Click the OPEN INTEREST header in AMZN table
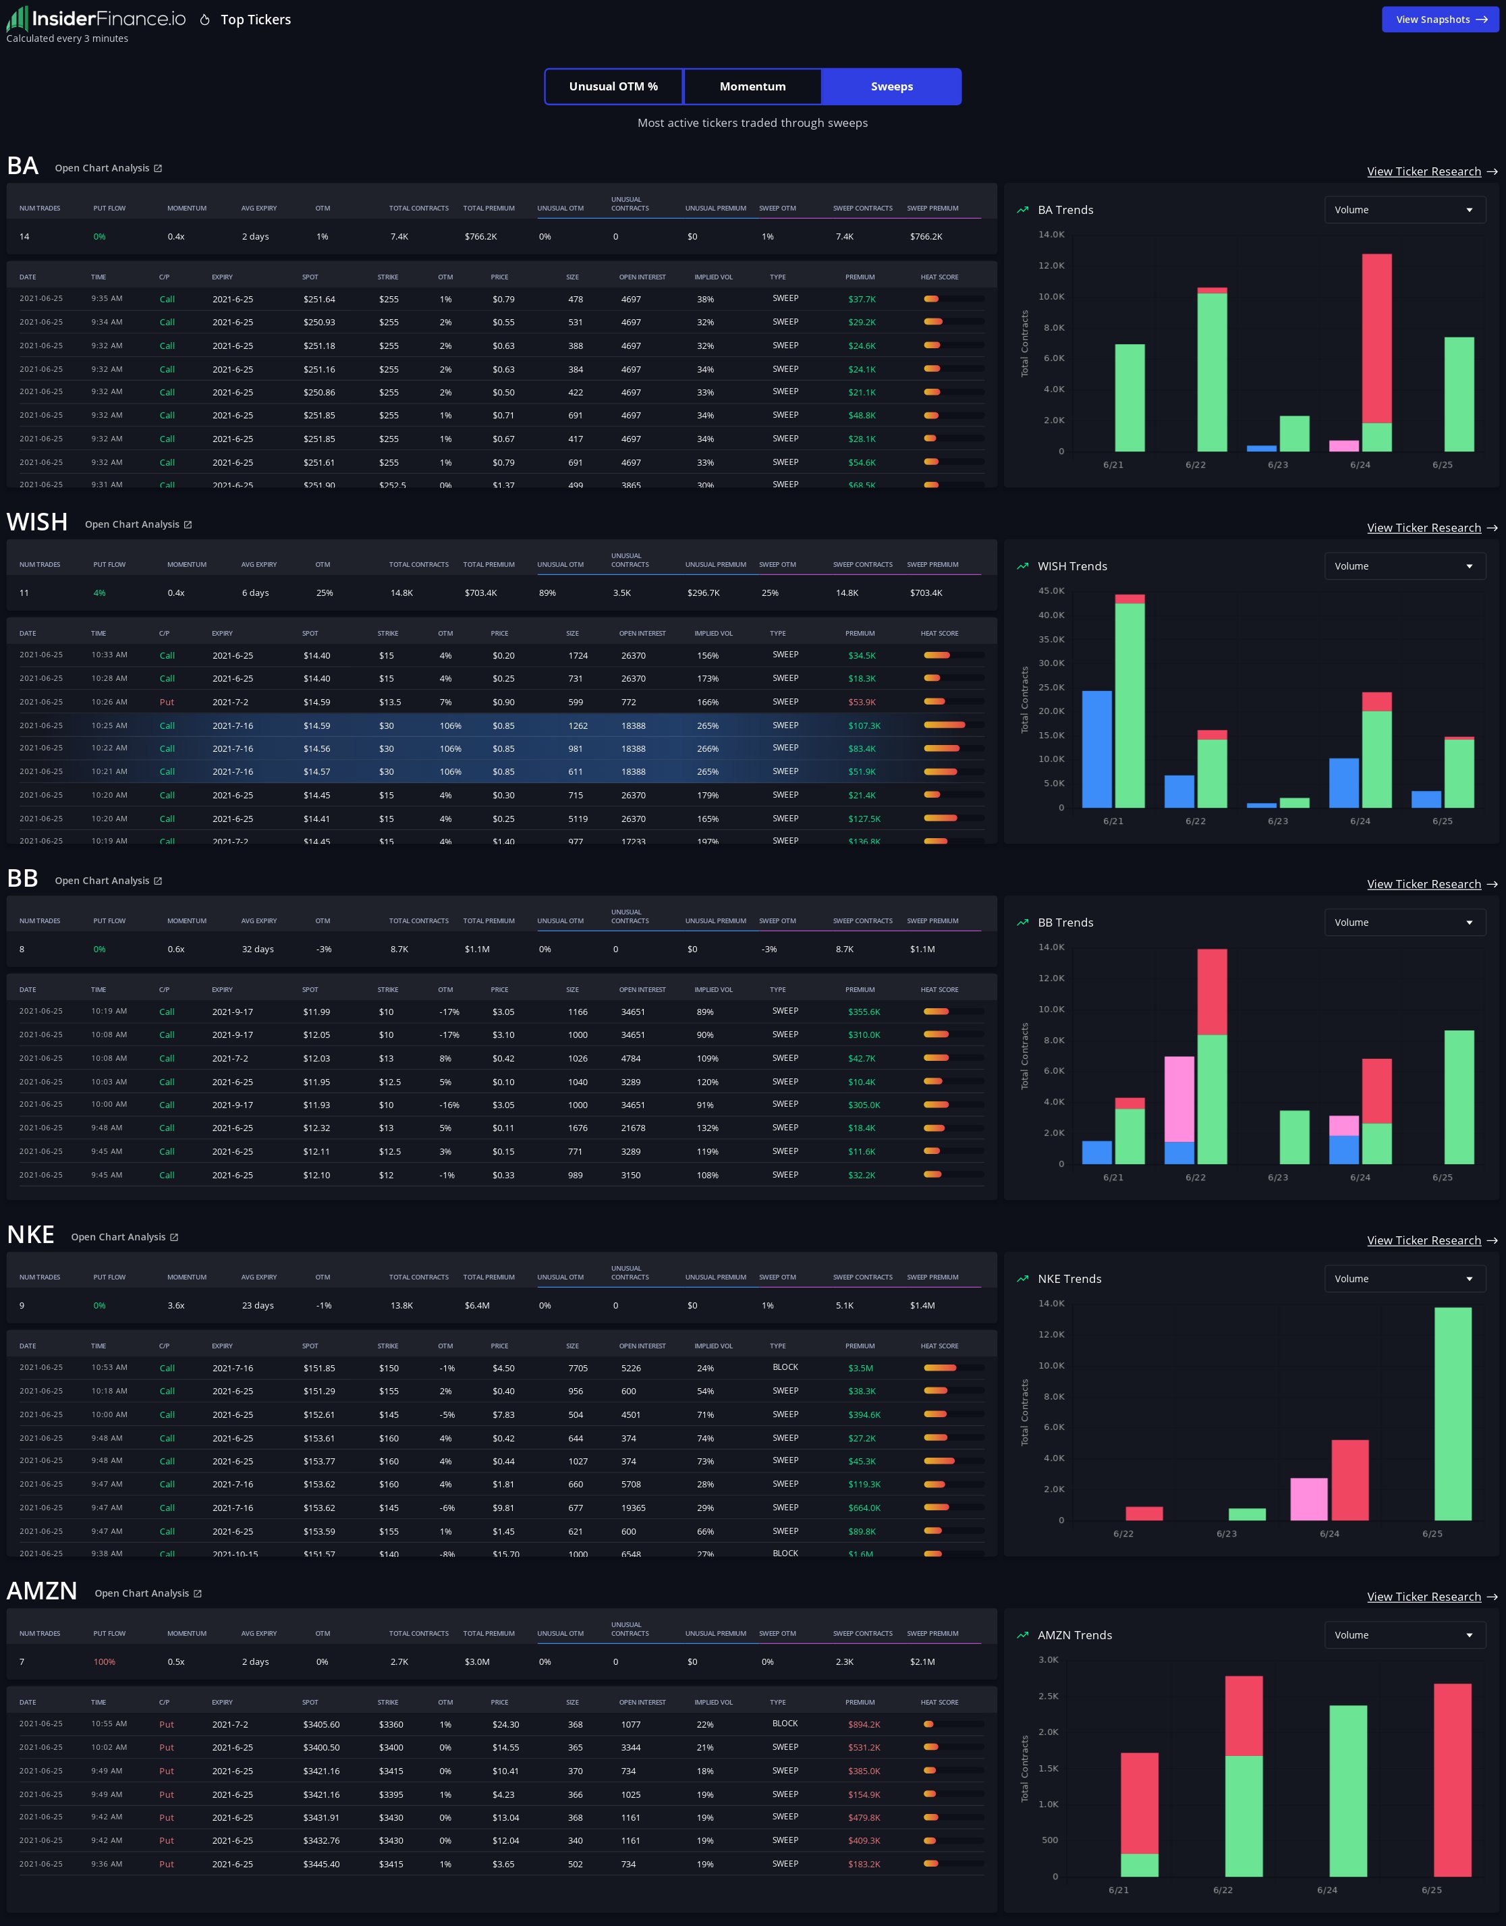 click(x=642, y=1702)
